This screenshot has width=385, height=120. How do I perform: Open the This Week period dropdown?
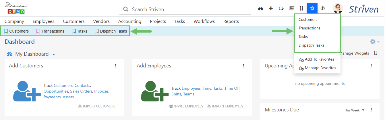(x=354, y=110)
